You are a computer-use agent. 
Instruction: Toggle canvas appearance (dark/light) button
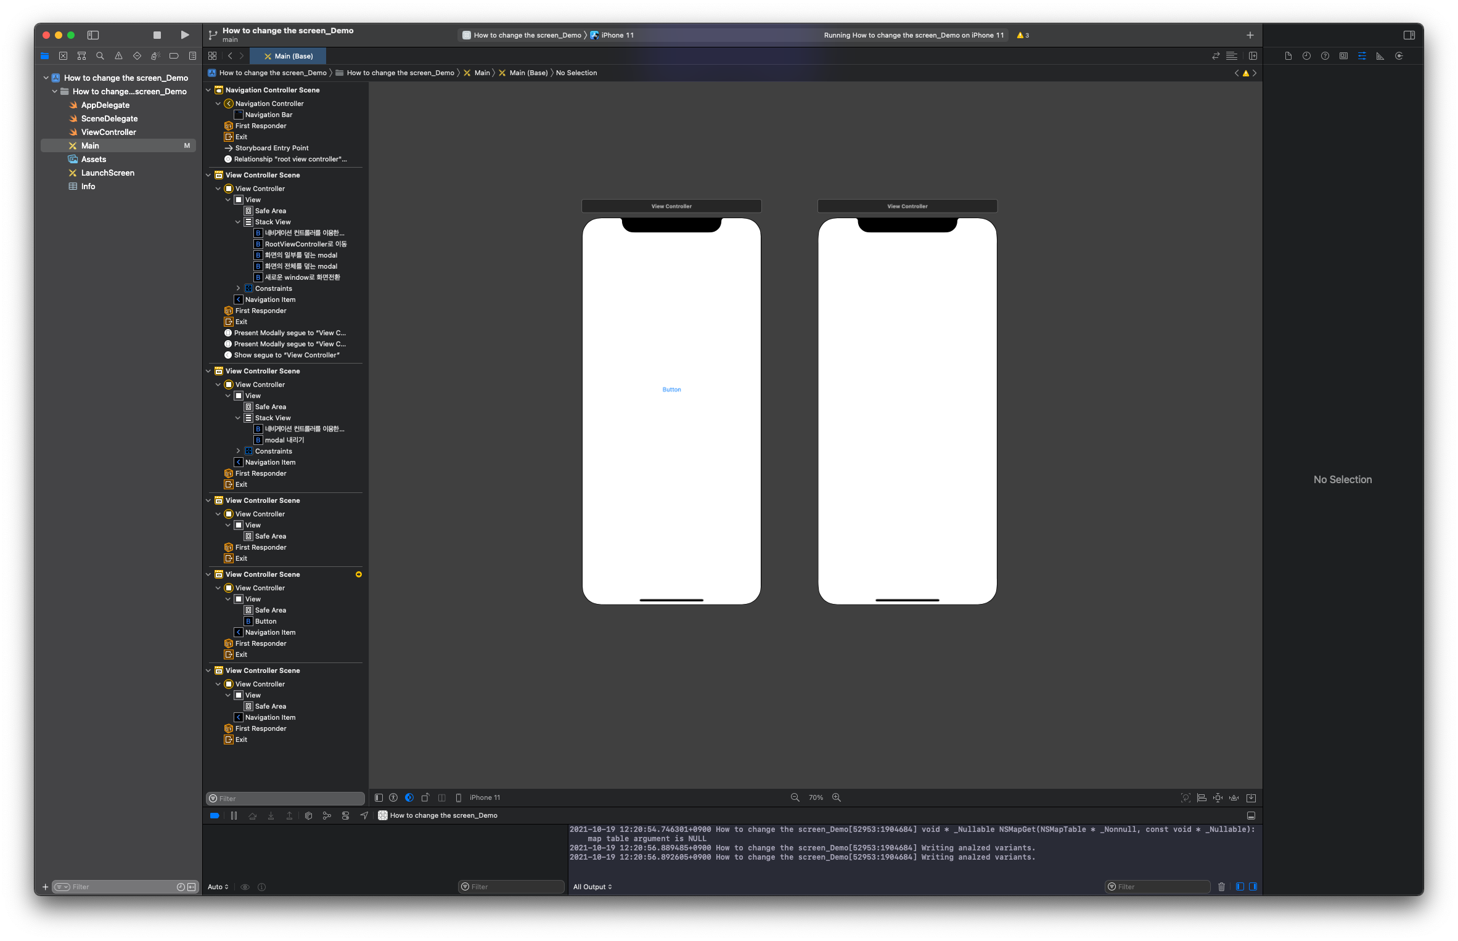click(x=409, y=798)
